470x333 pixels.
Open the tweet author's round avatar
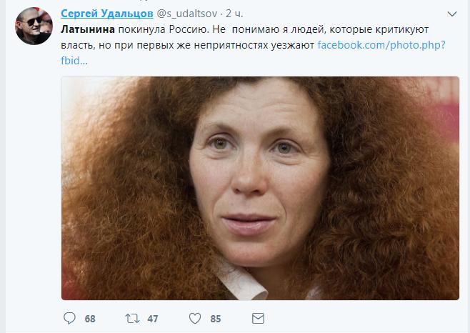[x=34, y=26]
